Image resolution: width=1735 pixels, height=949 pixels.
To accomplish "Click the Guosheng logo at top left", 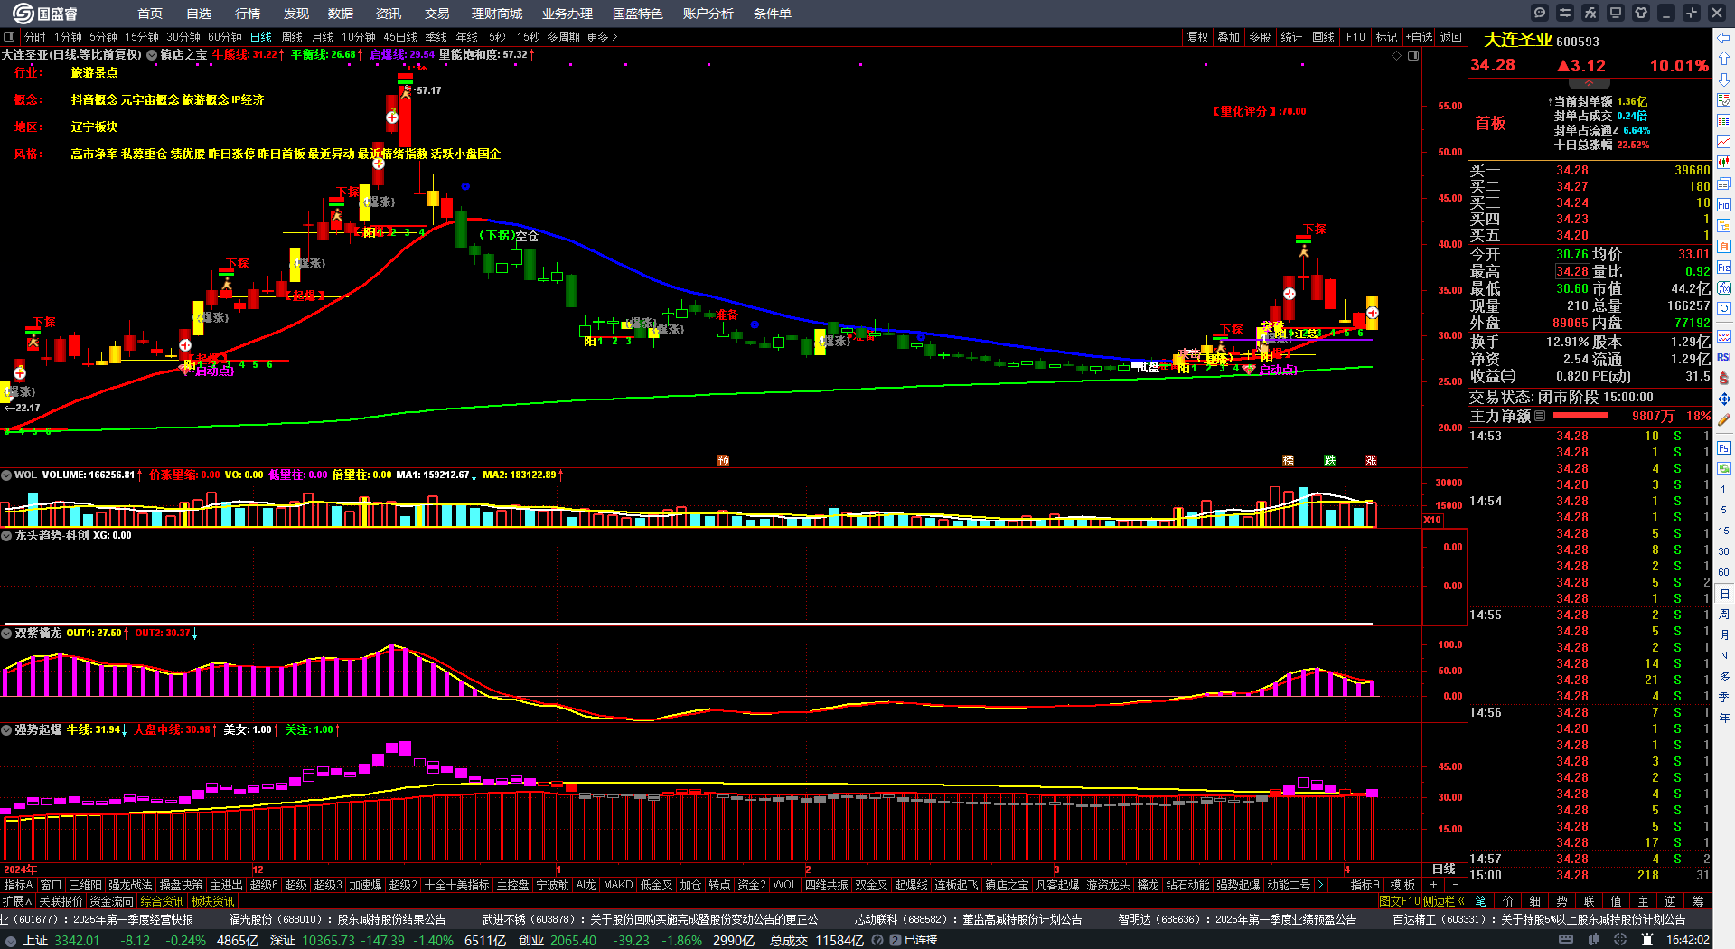I will (44, 13).
